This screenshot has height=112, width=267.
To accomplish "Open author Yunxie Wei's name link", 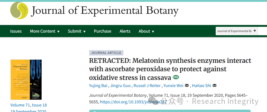I will pyautogui.click(x=173, y=86).
